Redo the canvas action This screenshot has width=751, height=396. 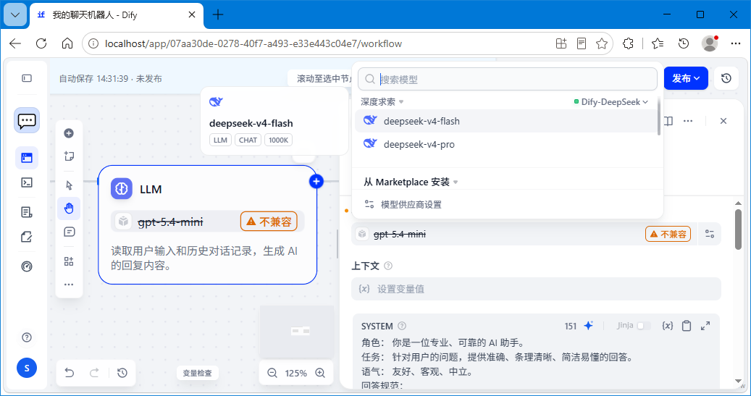(x=94, y=373)
